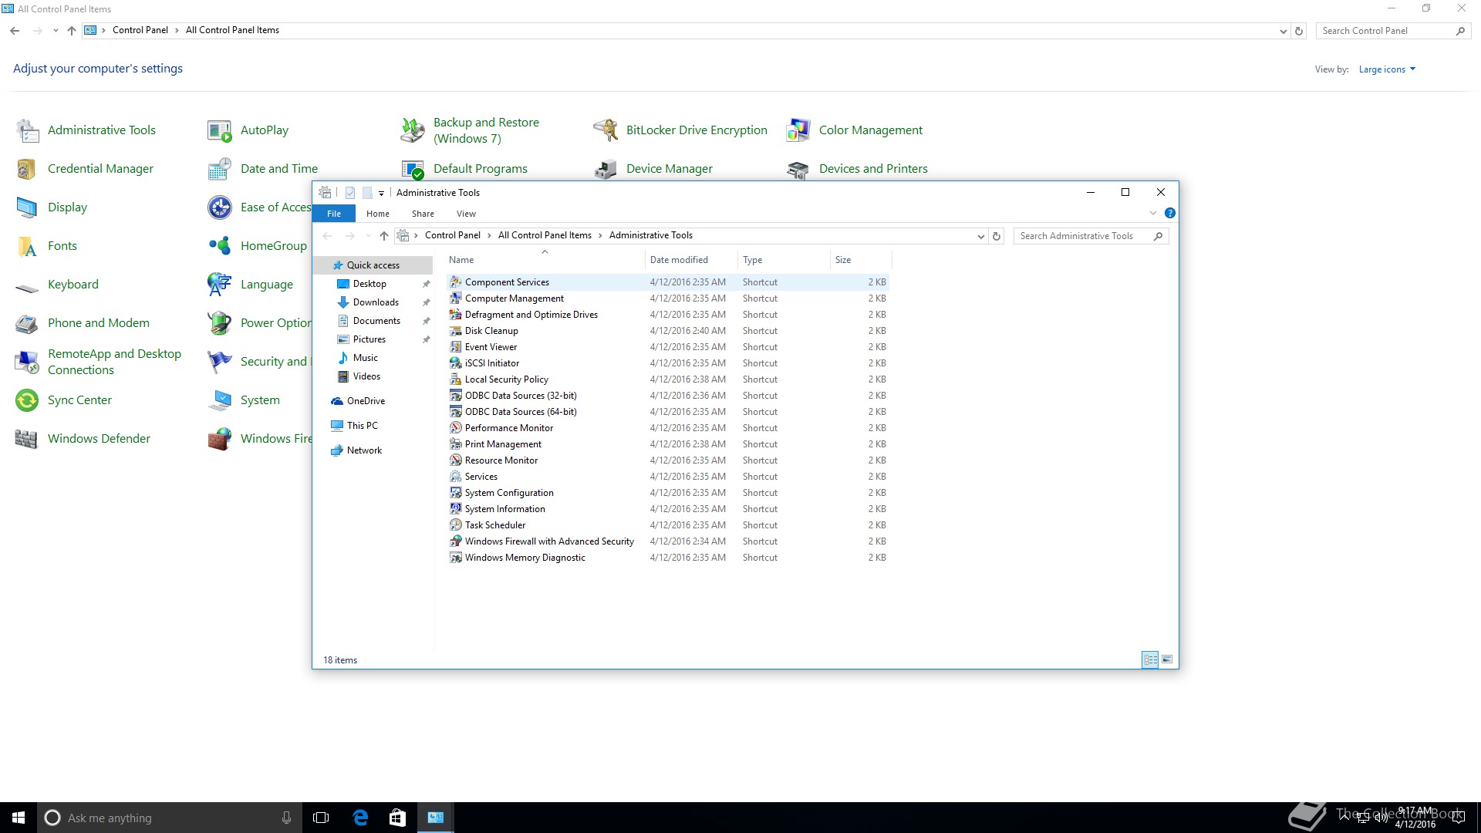1481x833 pixels.
Task: Sort by Date modified column header
Action: (691, 260)
